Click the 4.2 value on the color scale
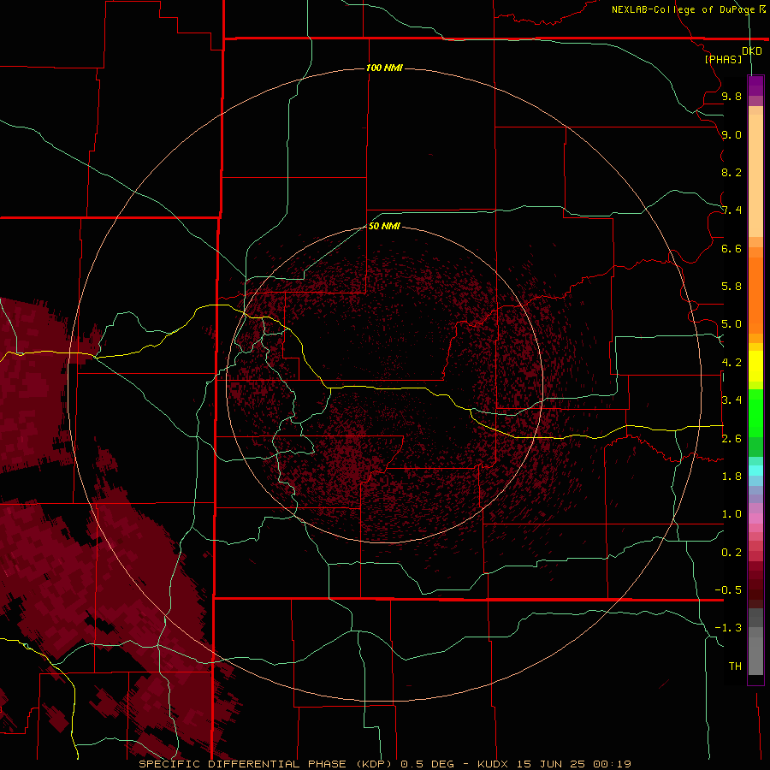This screenshot has height=770, width=770. [x=731, y=363]
